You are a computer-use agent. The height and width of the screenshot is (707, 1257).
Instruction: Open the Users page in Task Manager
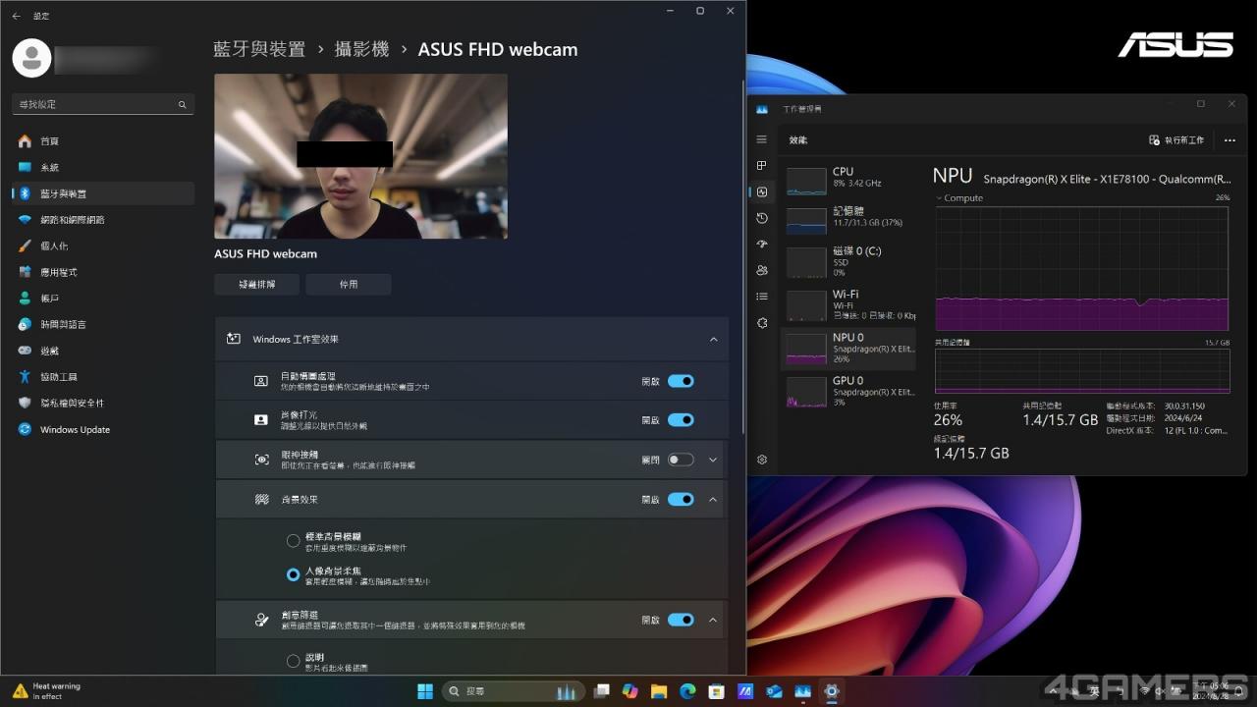(762, 270)
